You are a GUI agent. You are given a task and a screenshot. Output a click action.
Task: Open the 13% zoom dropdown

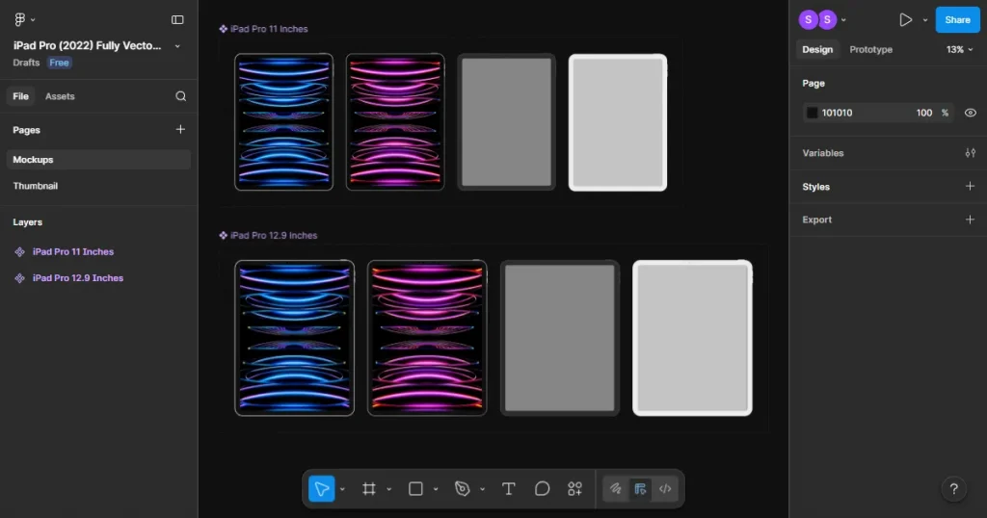pyautogui.click(x=959, y=50)
